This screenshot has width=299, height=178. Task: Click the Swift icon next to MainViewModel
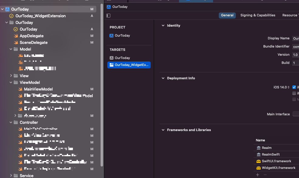[20, 89]
